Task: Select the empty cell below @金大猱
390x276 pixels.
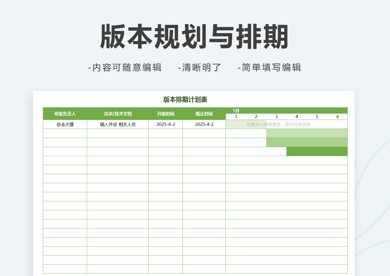Action: pos(65,134)
